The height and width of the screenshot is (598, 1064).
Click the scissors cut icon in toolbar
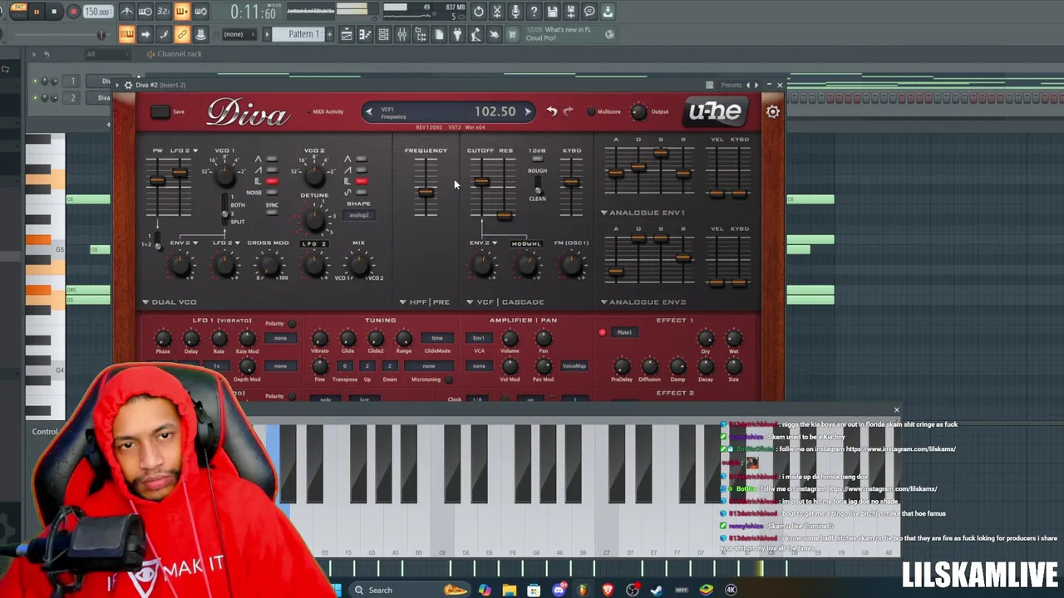497,12
